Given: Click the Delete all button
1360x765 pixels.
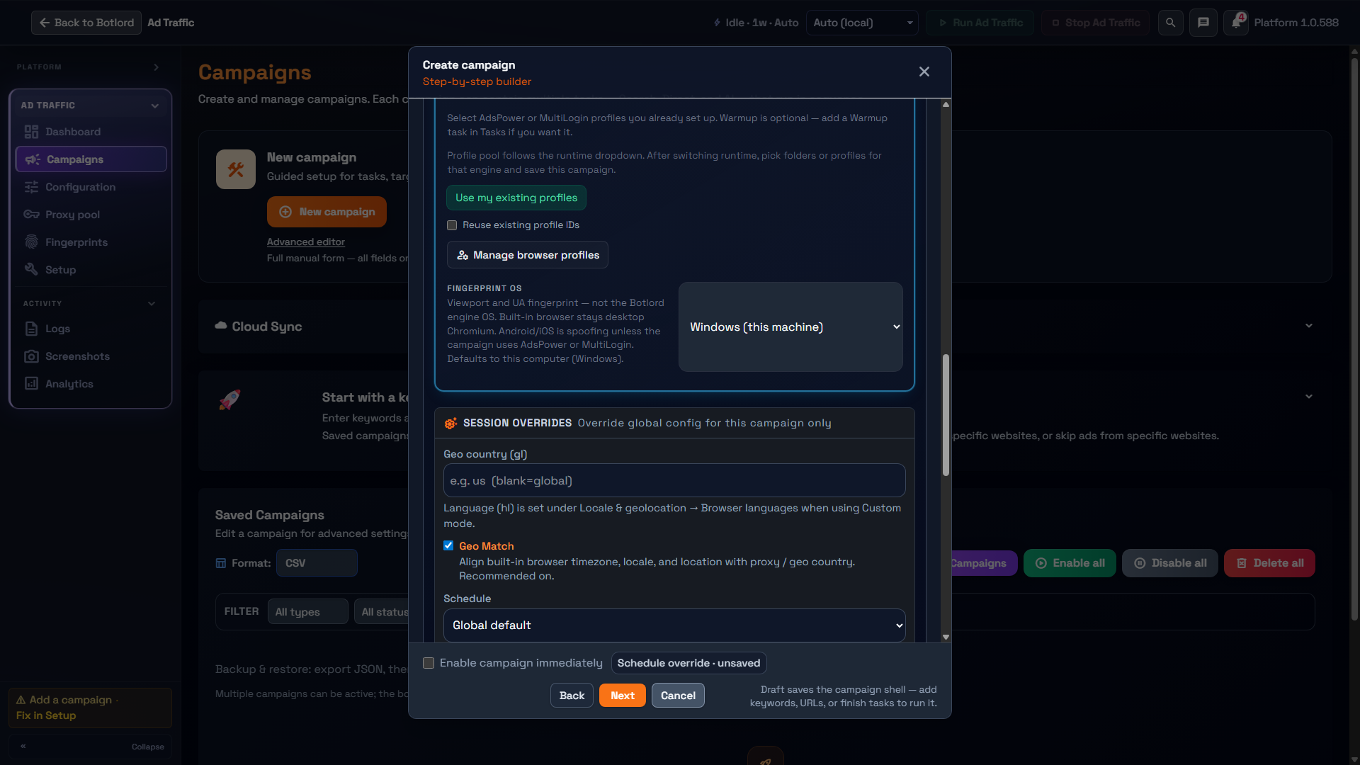Looking at the screenshot, I should tap(1269, 563).
